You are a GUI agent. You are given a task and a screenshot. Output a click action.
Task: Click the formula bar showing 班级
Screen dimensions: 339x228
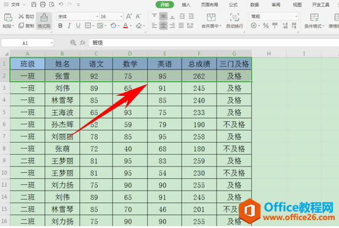[x=213, y=43]
